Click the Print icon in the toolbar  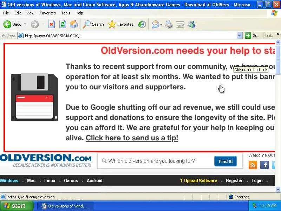click(169, 24)
